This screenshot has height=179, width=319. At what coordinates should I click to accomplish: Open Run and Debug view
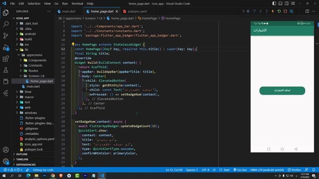click(x=5, y=47)
